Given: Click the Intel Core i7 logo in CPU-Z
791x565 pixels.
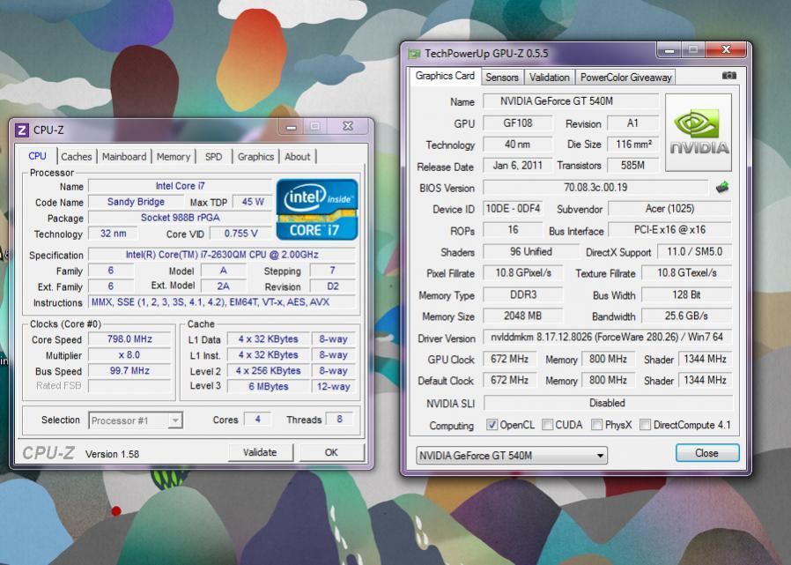Looking at the screenshot, I should tap(317, 209).
